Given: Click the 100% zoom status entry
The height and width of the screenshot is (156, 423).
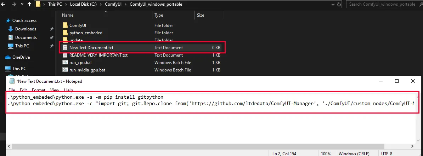Looking at the screenshot, I should [x=326, y=154].
